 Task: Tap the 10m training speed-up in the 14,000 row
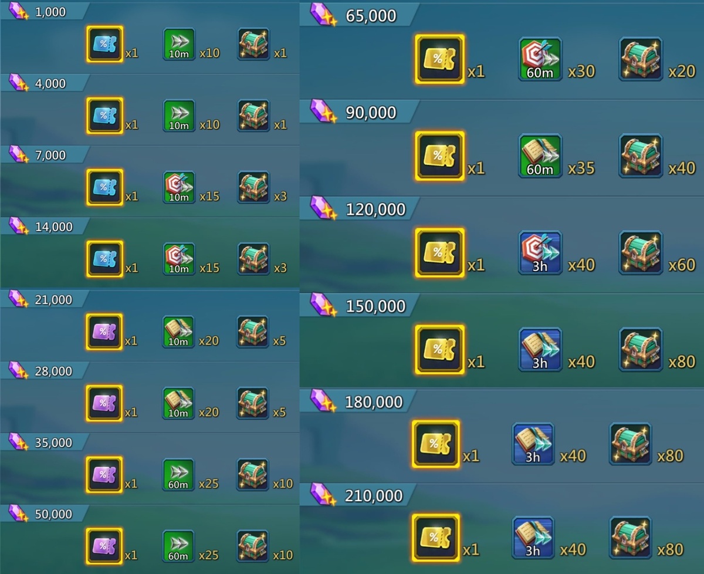tap(179, 259)
